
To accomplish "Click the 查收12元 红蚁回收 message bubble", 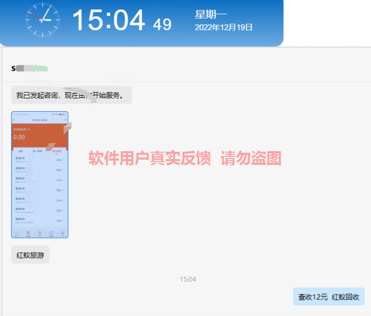I will [328, 297].
